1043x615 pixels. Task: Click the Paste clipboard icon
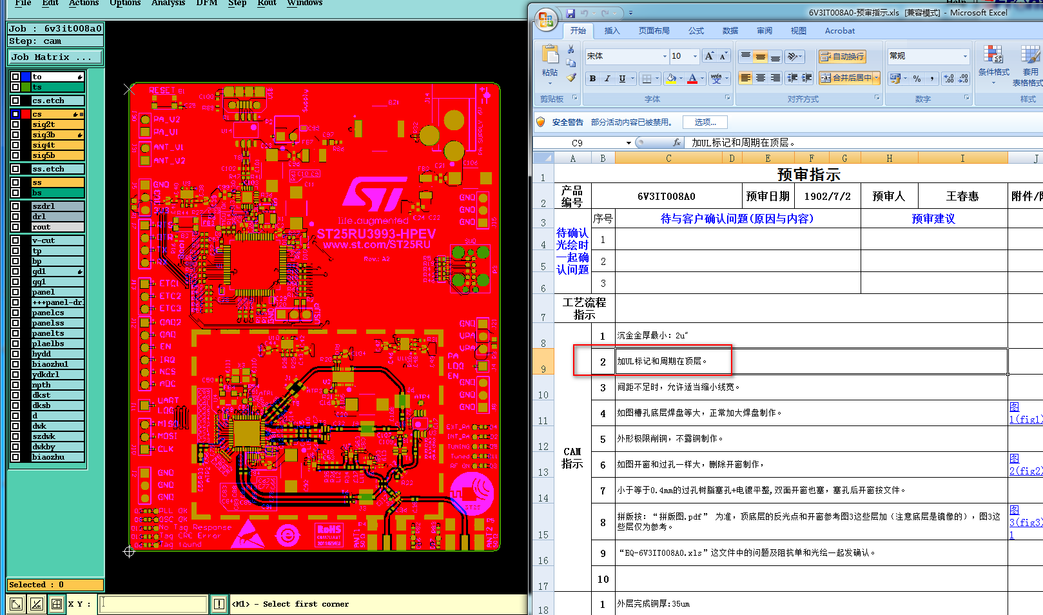[x=550, y=55]
